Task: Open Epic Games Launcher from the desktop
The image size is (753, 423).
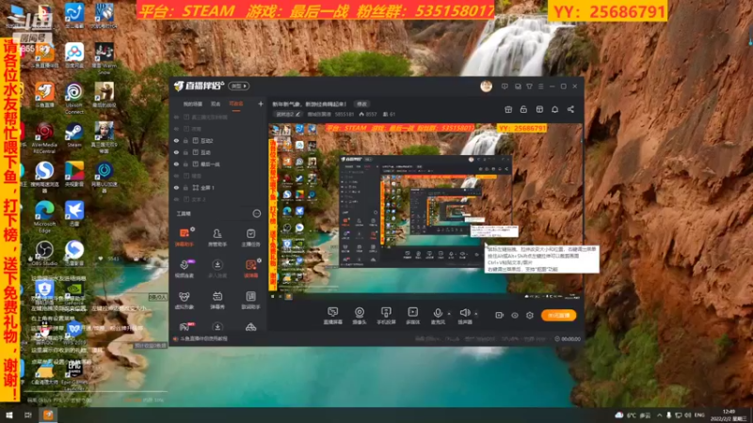Action: pyautogui.click(x=74, y=373)
